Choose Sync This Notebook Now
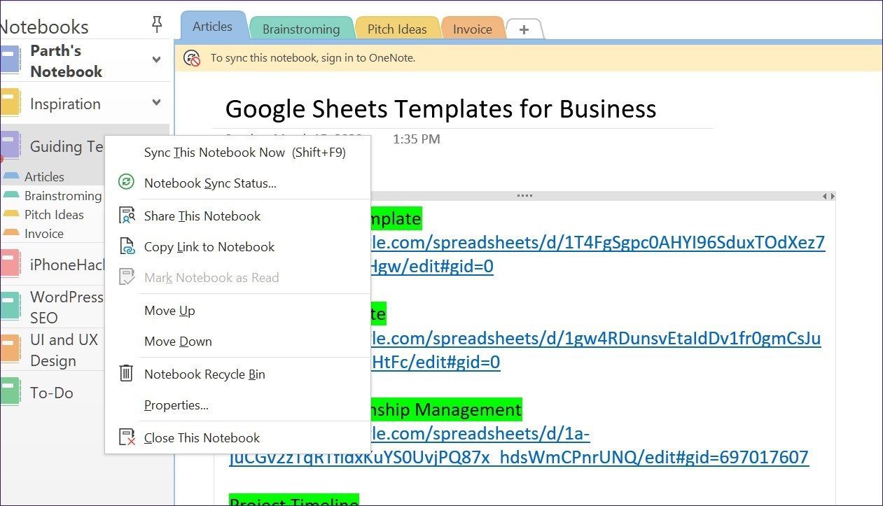This screenshot has height=506, width=883. tap(237, 153)
